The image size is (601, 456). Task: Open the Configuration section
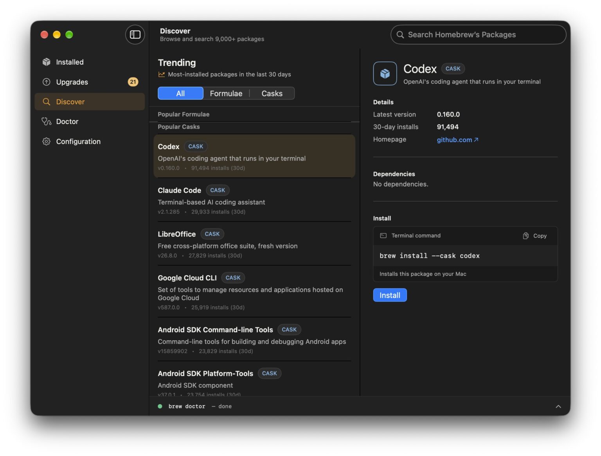tap(90, 142)
